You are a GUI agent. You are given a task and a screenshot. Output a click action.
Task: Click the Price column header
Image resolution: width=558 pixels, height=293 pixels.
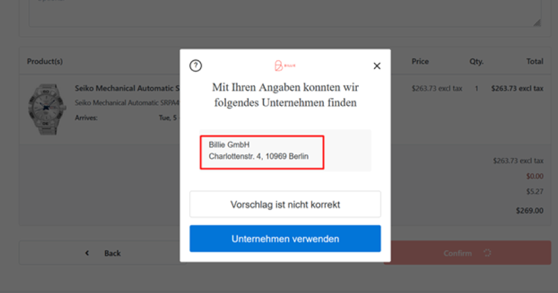pyautogui.click(x=420, y=62)
